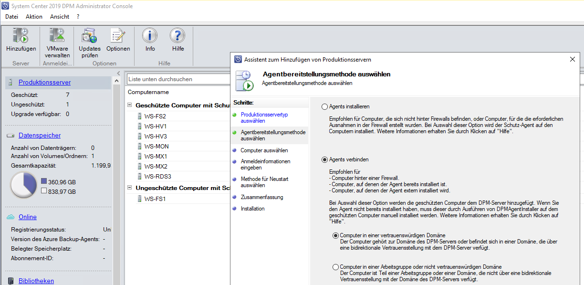Click the server icon next to WS-HV3
The height and width of the screenshot is (285, 584).
140,136
